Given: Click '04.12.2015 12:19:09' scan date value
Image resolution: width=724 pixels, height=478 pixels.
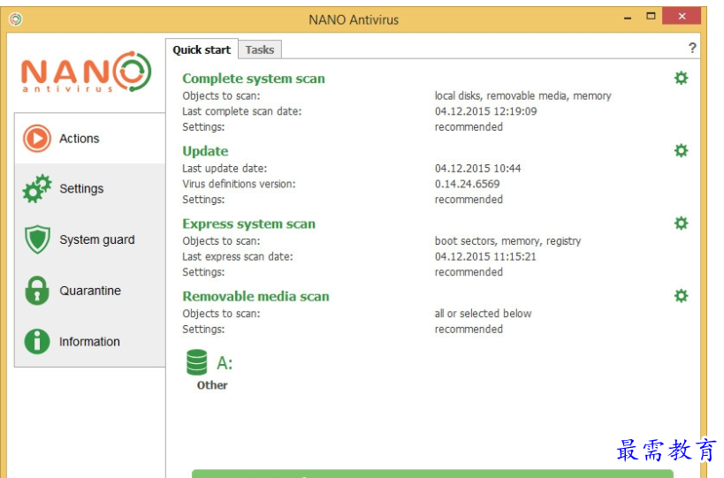Looking at the screenshot, I should tap(485, 111).
